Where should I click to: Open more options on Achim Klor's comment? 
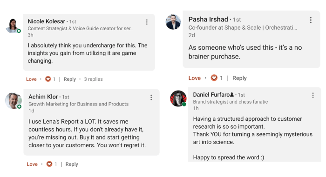tap(151, 97)
